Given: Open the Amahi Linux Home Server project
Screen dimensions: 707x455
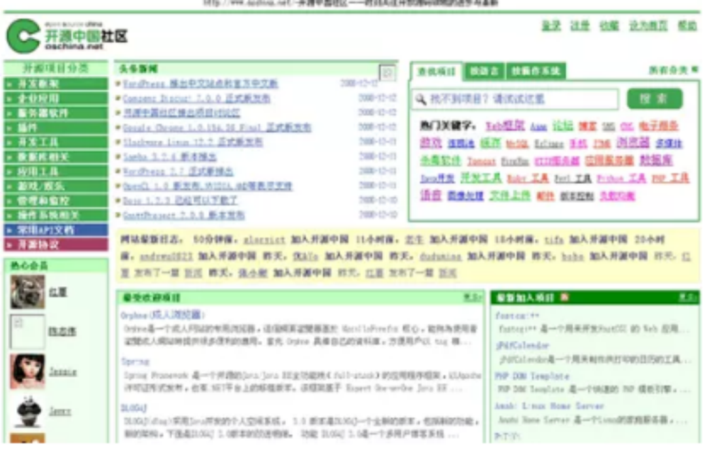Looking at the screenshot, I should point(549,406).
